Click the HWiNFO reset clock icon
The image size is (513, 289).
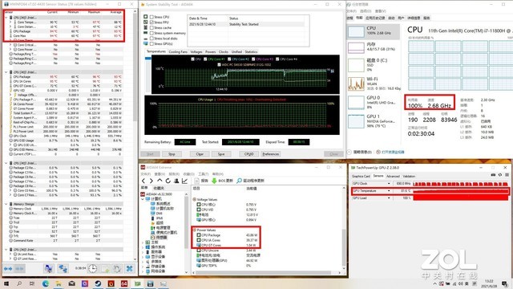tap(93, 269)
